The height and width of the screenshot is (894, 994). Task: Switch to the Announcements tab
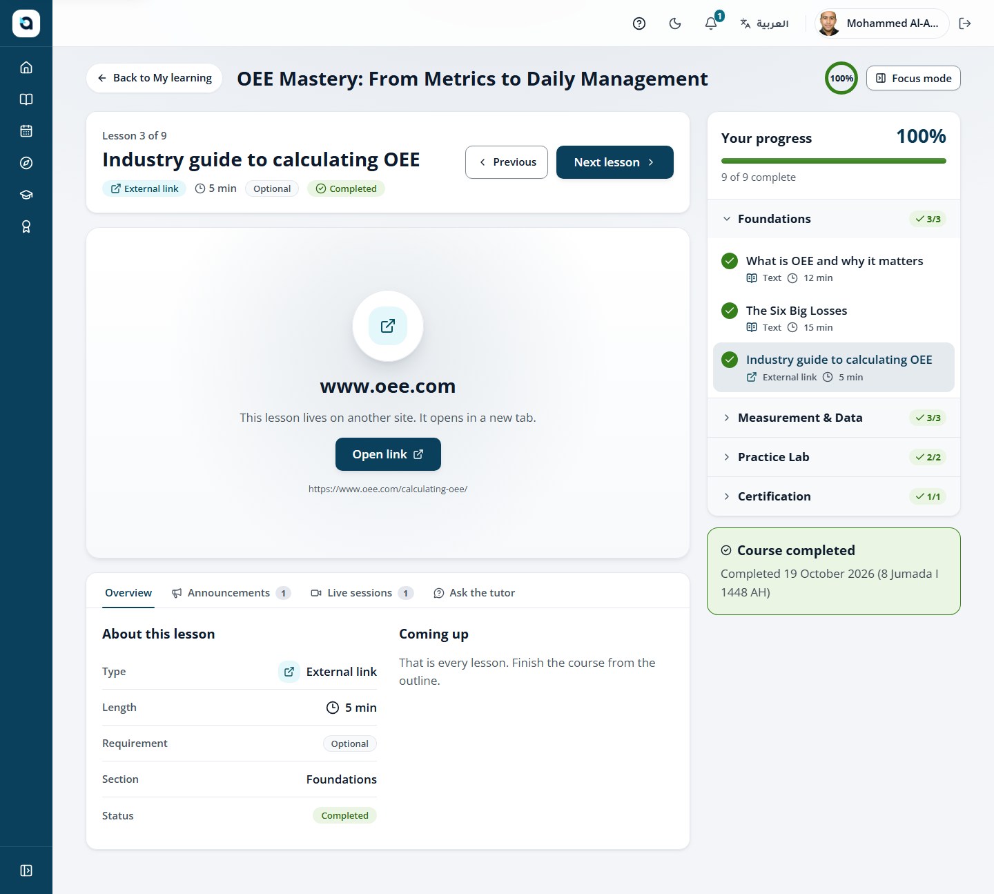(x=231, y=593)
